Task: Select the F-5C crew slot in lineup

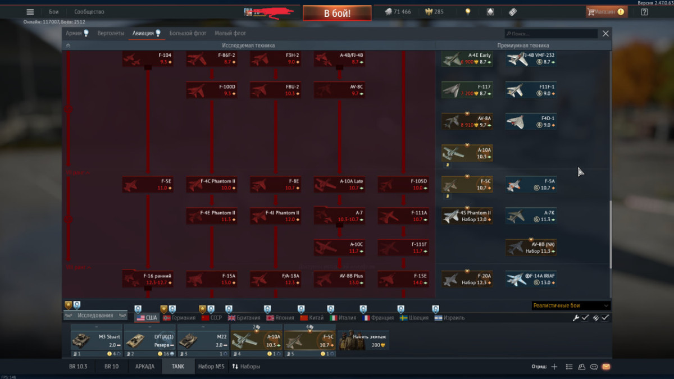Action: coord(309,341)
